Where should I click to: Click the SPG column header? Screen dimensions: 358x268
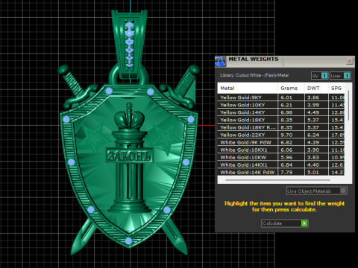336,88
